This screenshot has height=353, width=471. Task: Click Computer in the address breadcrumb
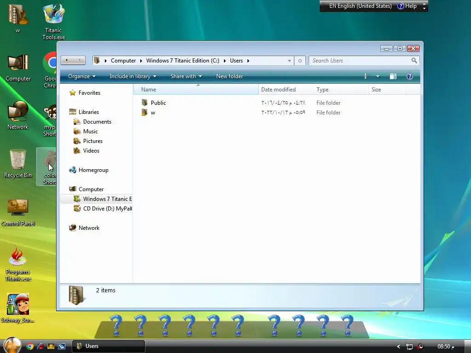tap(123, 61)
